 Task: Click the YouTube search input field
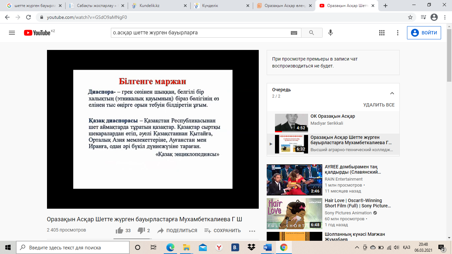[199, 33]
